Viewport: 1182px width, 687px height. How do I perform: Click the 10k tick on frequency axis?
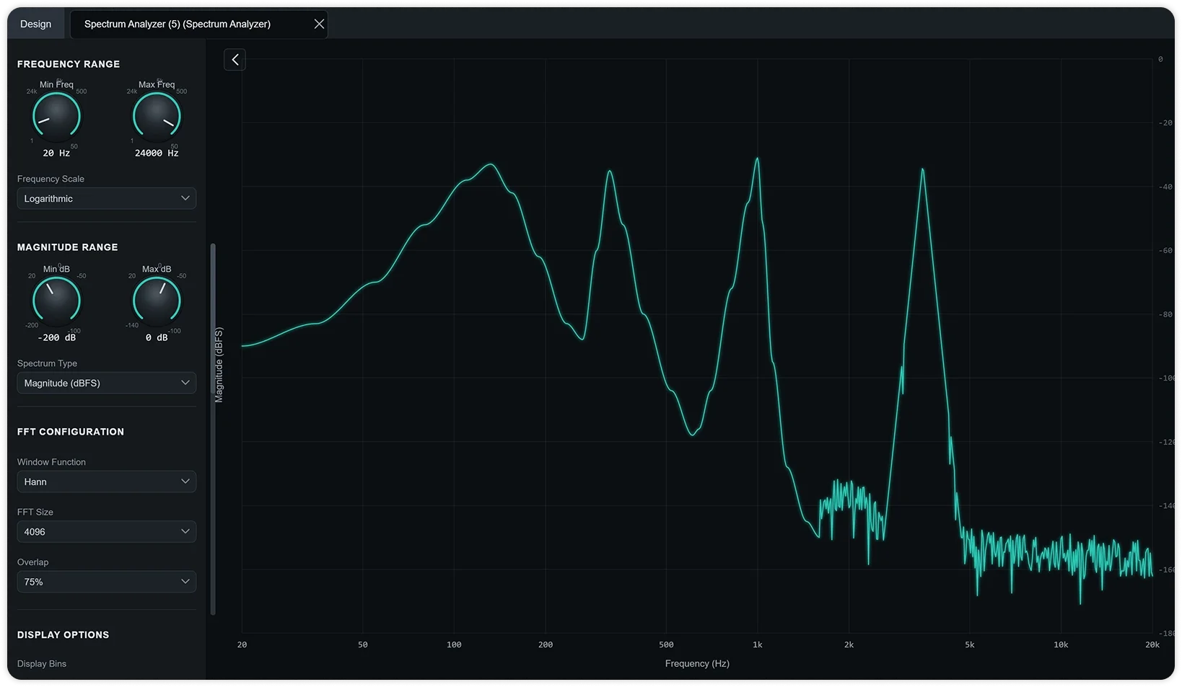(x=1061, y=645)
